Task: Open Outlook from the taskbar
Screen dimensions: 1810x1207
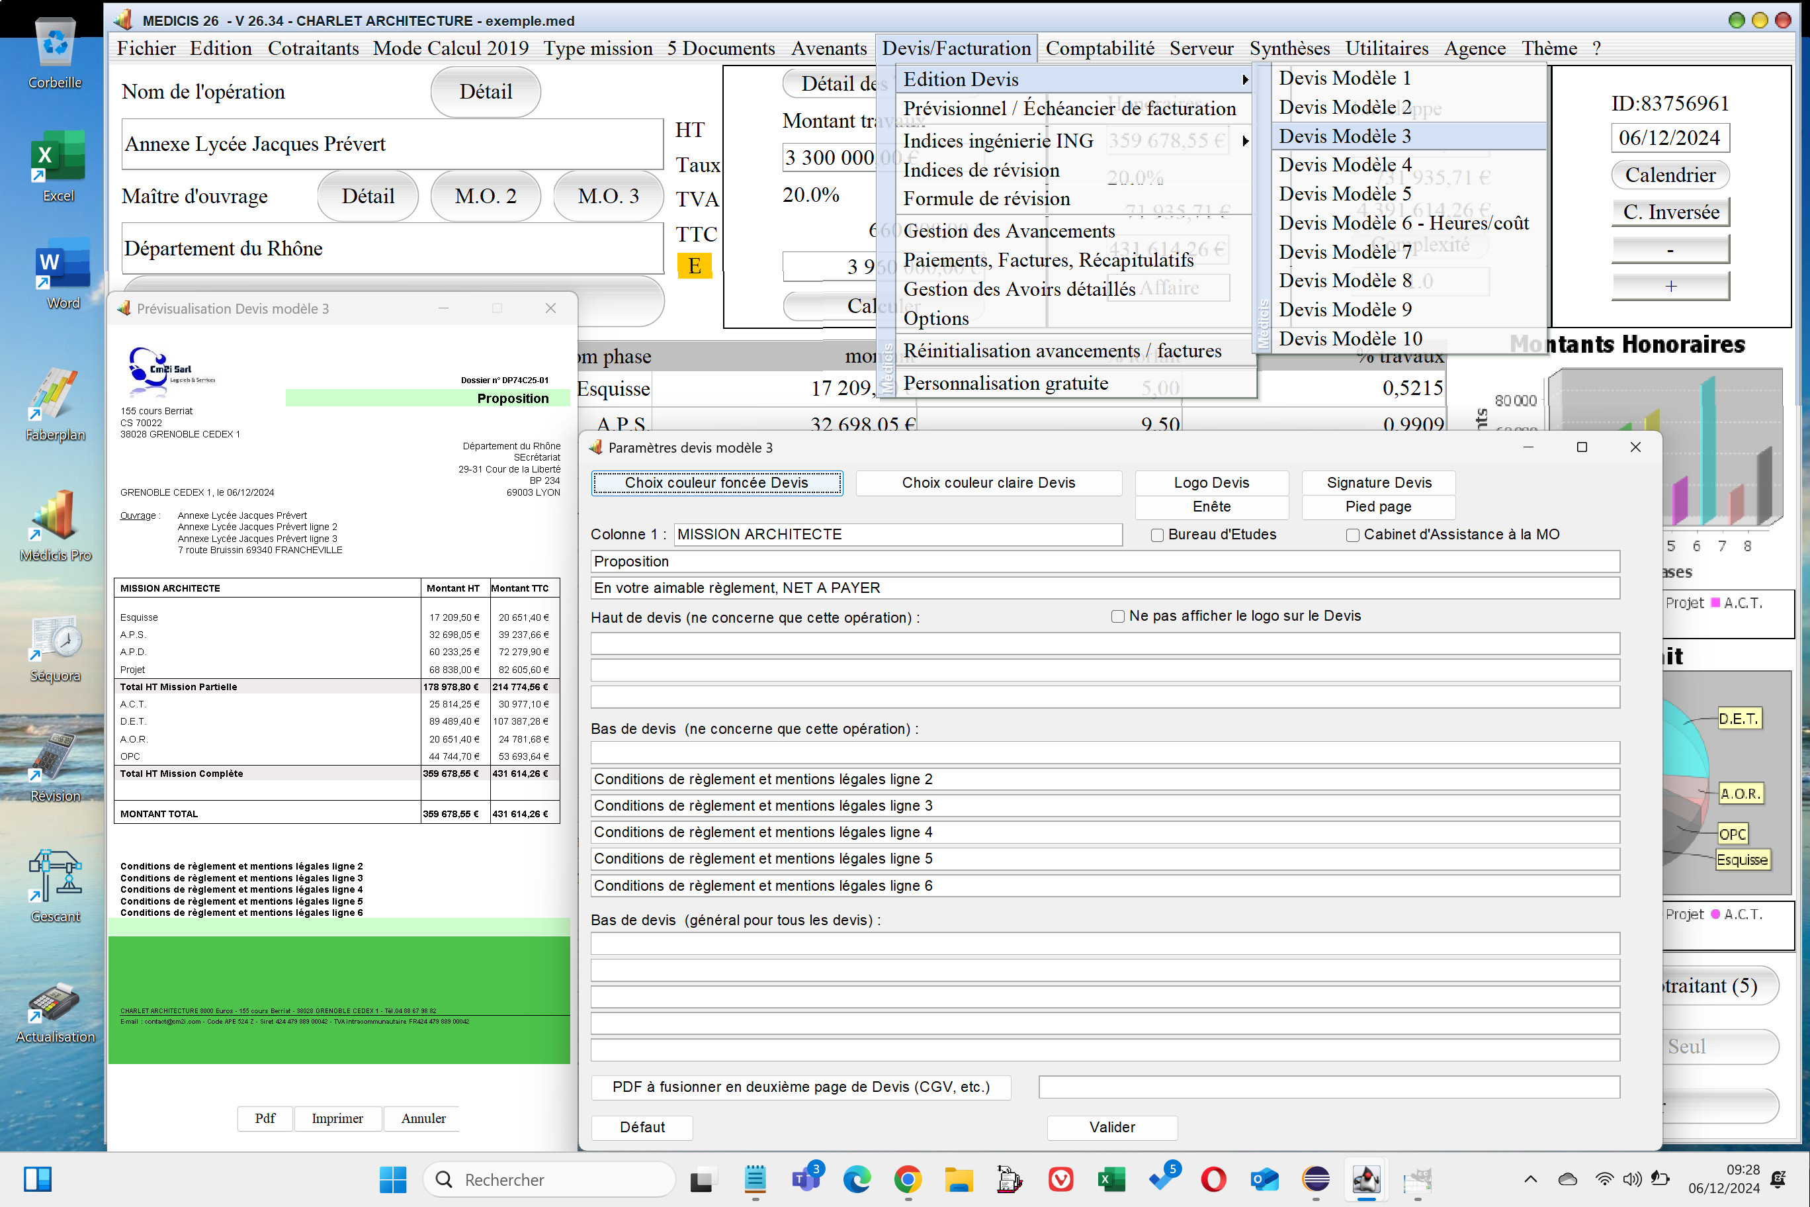Action: pyautogui.click(x=1264, y=1179)
